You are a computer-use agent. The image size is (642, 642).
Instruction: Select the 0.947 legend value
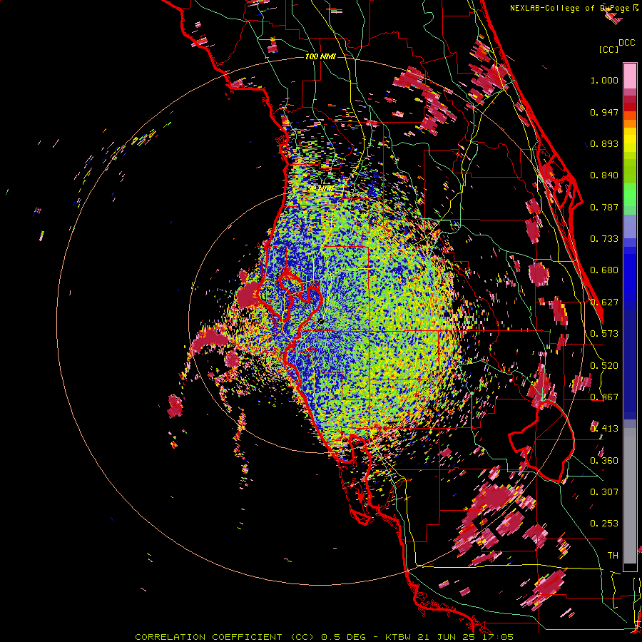point(604,112)
